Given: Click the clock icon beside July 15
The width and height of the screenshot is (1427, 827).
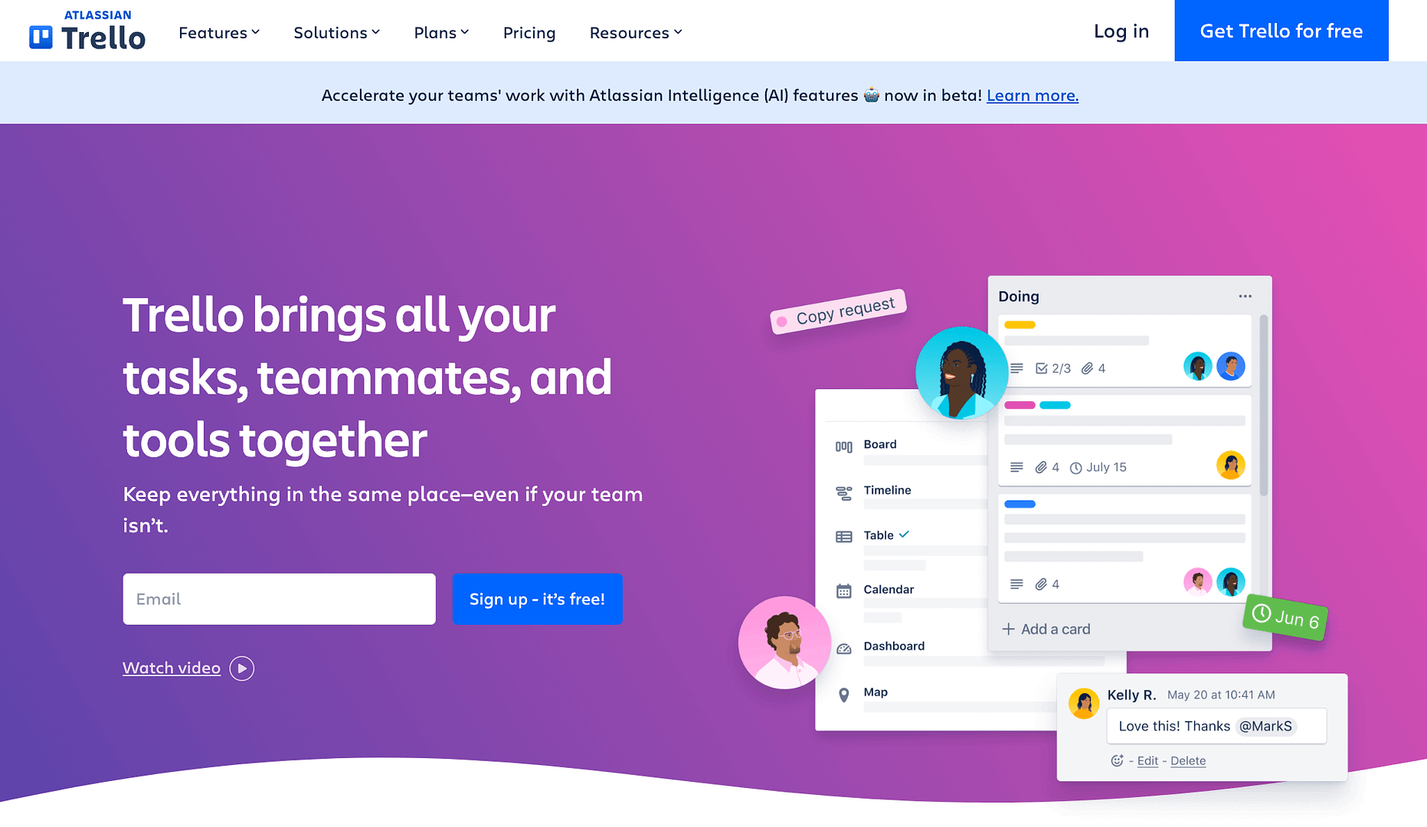Looking at the screenshot, I should pyautogui.click(x=1075, y=468).
